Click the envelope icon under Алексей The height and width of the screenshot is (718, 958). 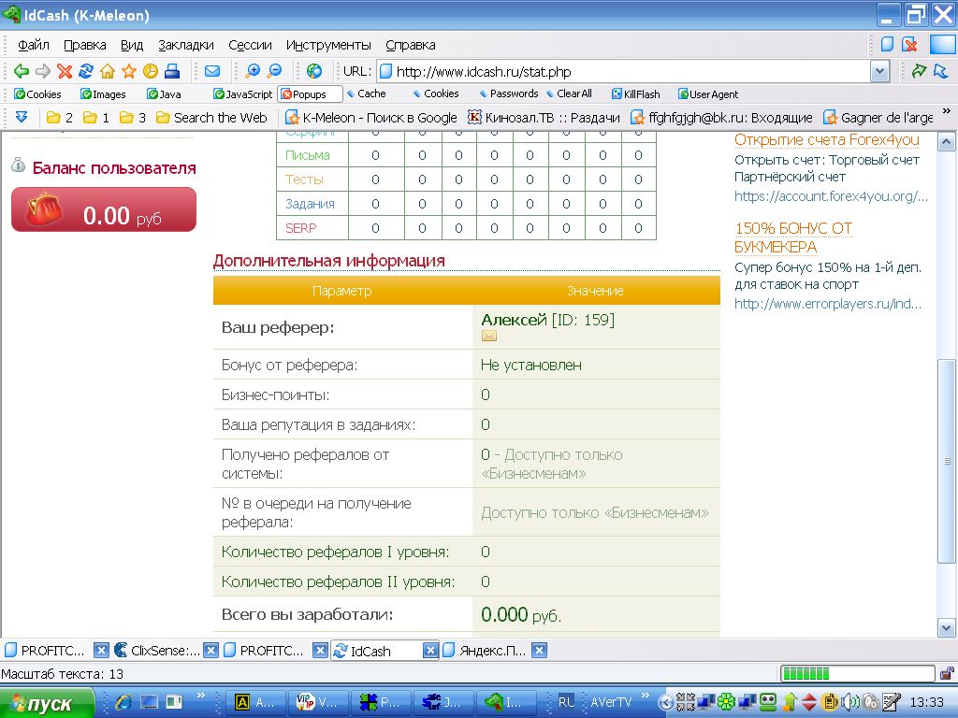(x=488, y=336)
